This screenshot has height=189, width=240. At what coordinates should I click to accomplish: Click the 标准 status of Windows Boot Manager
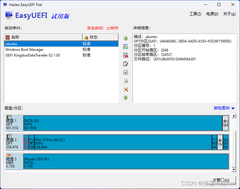86,50
